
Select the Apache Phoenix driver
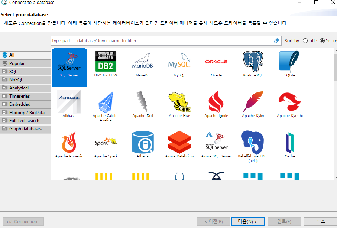click(x=69, y=144)
